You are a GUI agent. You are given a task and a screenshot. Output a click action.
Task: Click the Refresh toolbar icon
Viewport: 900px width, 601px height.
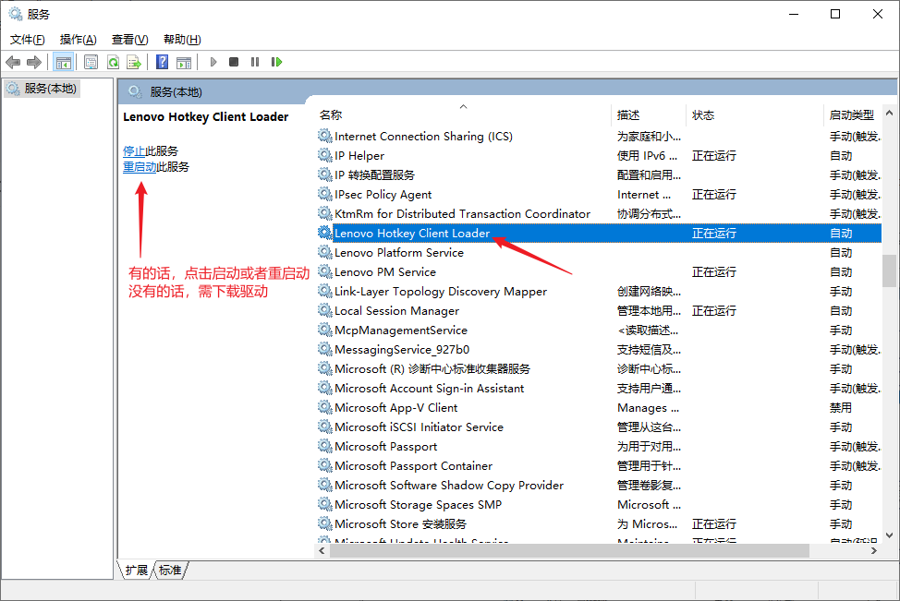[113, 62]
